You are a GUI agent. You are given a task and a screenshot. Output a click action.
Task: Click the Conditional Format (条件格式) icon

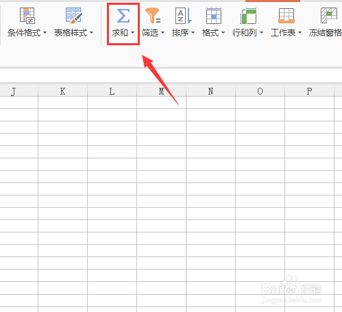point(27,16)
